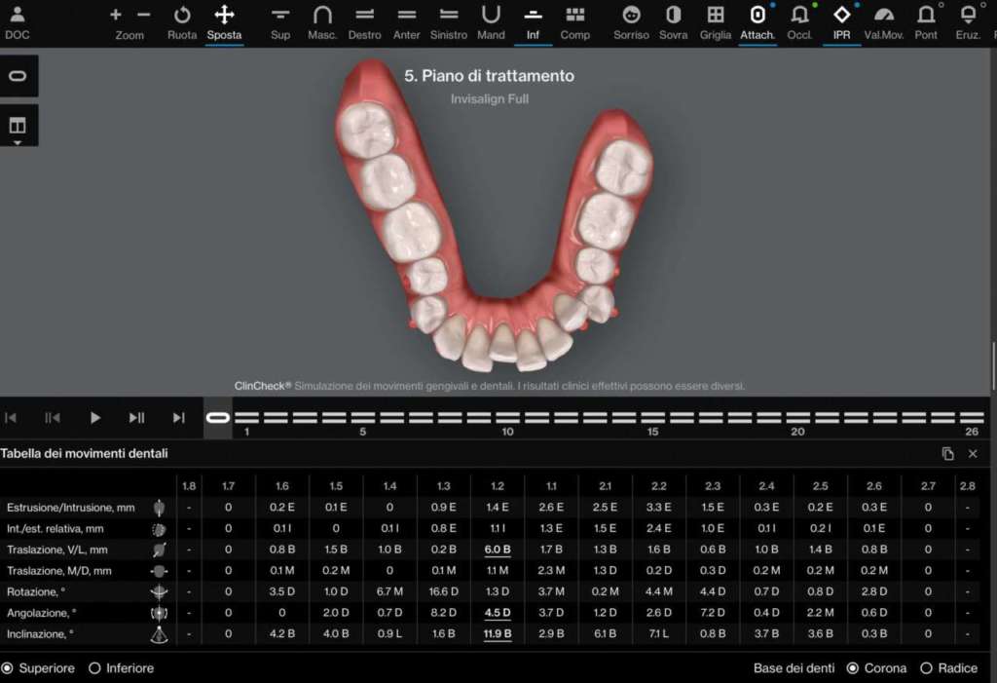This screenshot has height=683, width=997.
Task: Toggle IPR display
Action: coord(841,22)
